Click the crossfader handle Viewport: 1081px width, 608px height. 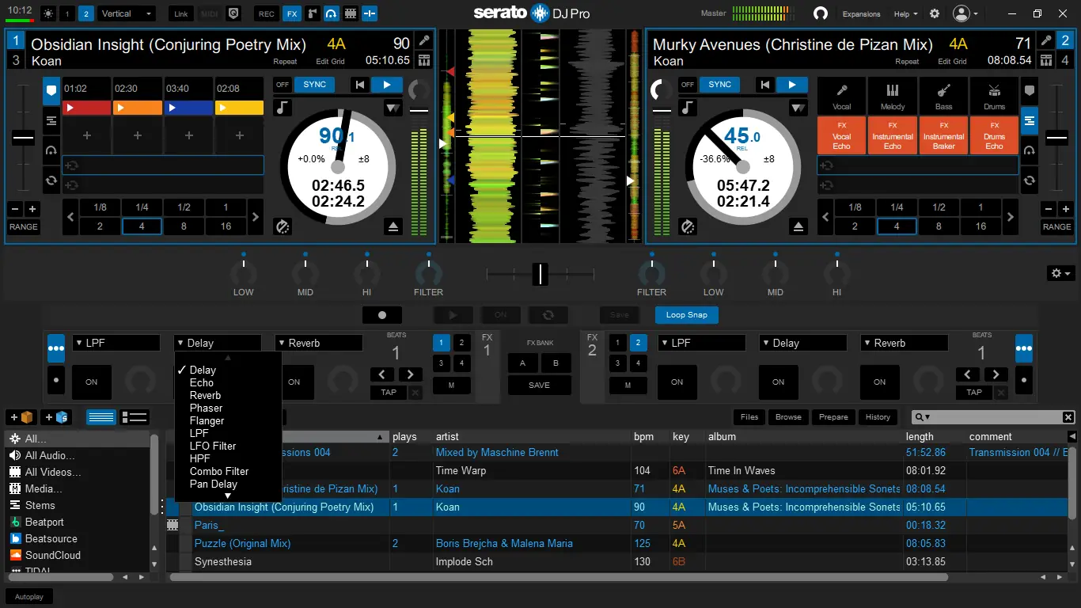click(x=540, y=274)
